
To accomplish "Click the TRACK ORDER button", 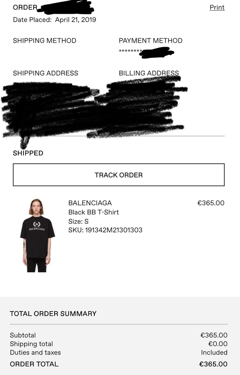I will (x=119, y=175).
